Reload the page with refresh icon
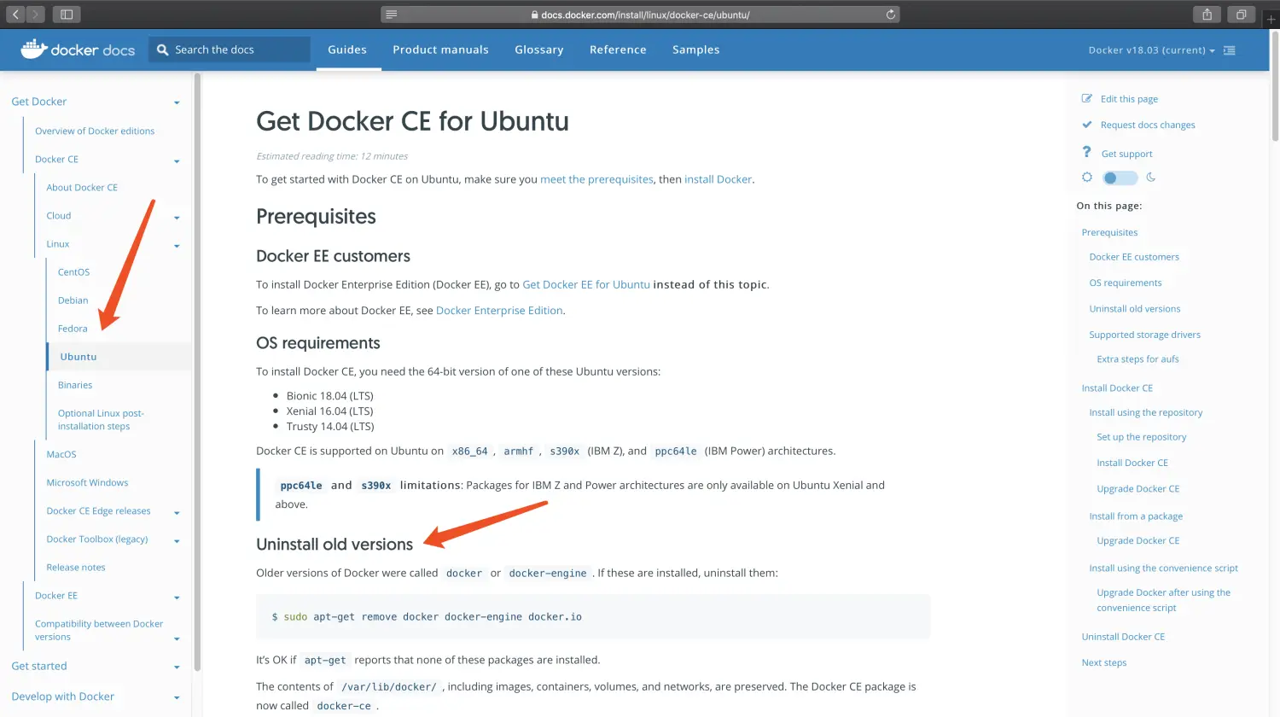1280x717 pixels. tap(890, 15)
